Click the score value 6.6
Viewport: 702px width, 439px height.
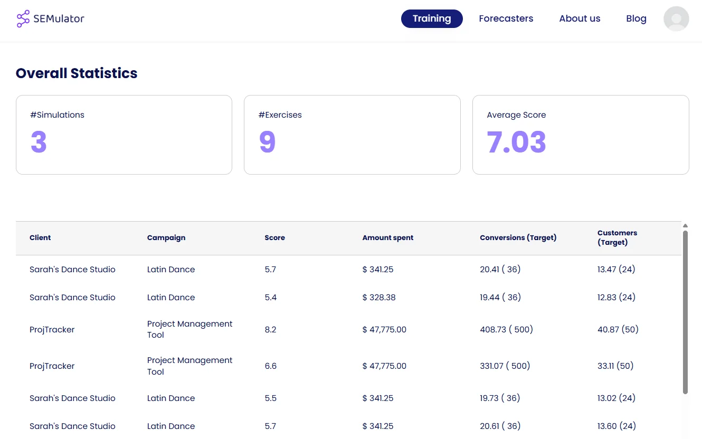pos(270,366)
